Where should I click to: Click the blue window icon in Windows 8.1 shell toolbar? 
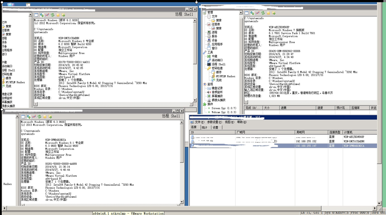point(23,117)
